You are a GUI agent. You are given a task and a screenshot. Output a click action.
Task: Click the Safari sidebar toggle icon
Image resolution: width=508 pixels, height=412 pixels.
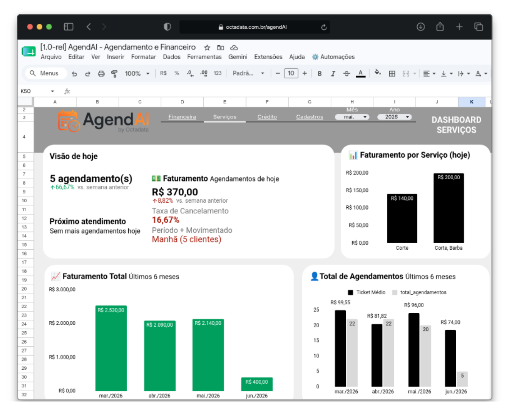(x=68, y=27)
